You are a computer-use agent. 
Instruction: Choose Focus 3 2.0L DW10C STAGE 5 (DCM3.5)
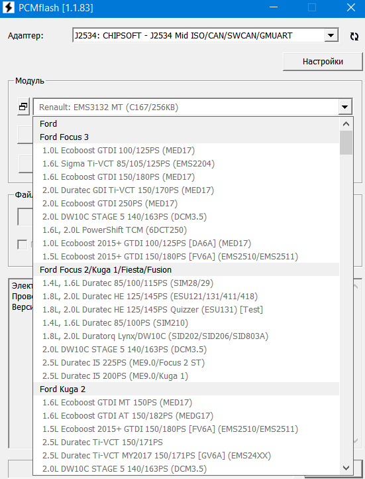click(x=186, y=217)
